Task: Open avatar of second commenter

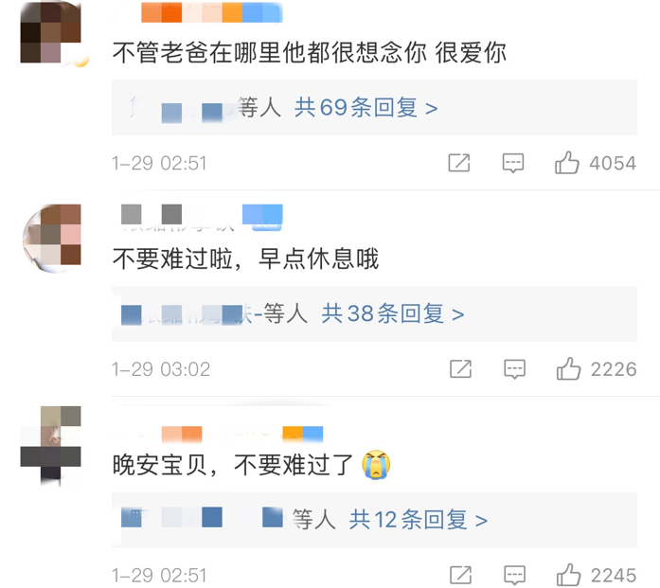Action: pyautogui.click(x=52, y=239)
